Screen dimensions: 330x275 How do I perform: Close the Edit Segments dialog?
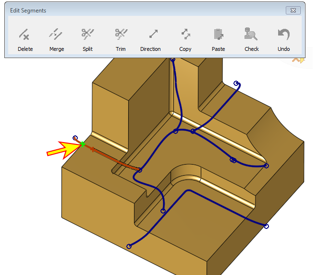[x=292, y=10]
